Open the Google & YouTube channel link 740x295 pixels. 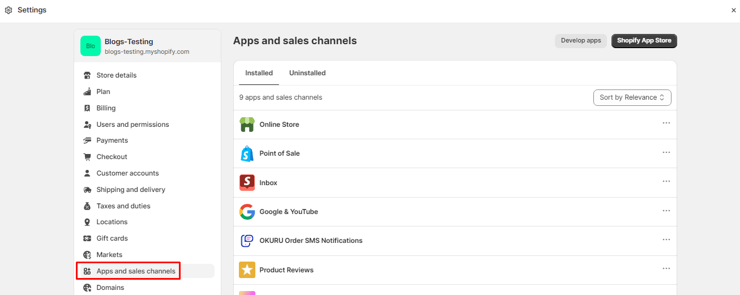pyautogui.click(x=289, y=212)
